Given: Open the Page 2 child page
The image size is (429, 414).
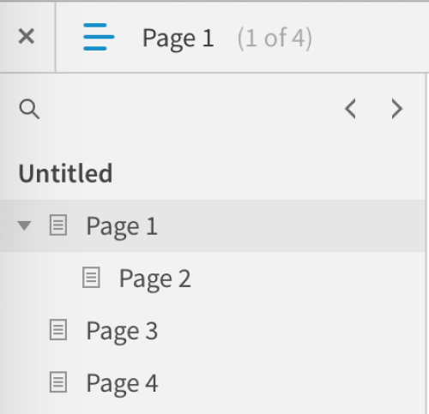Looking at the screenshot, I should click(x=154, y=279).
